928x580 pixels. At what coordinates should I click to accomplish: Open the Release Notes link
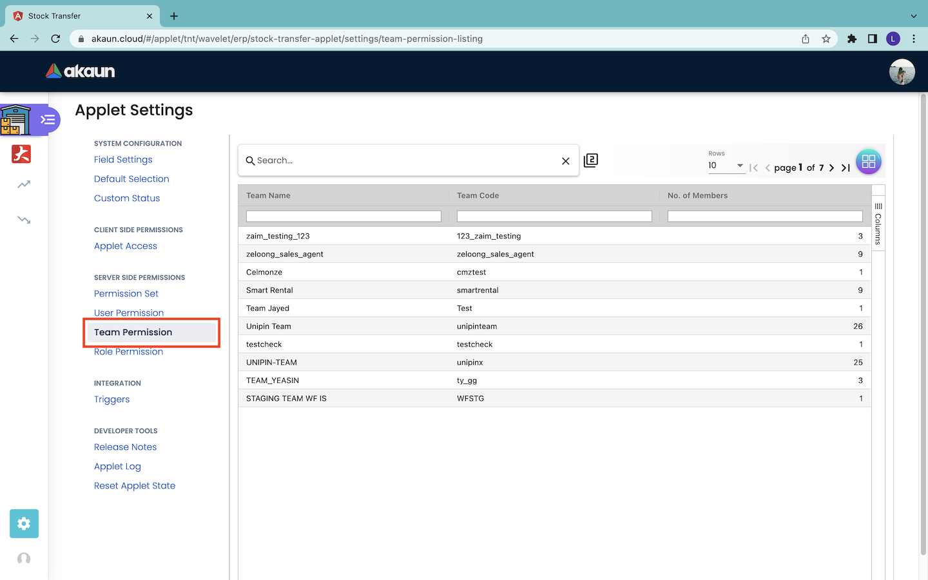[125, 447]
